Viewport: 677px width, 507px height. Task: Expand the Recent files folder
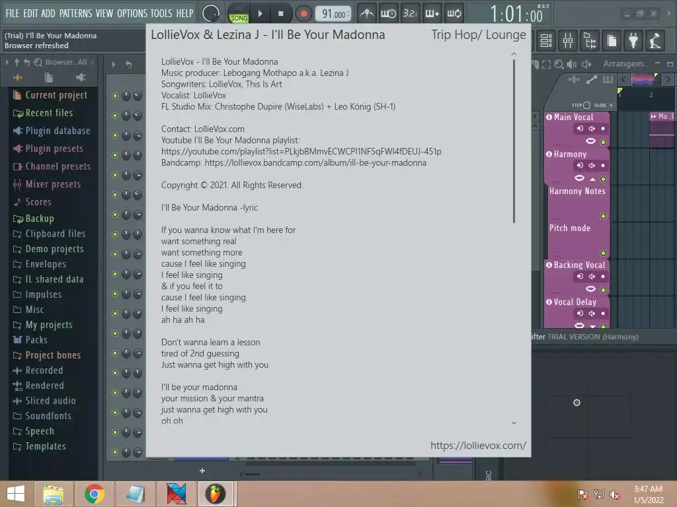pos(42,113)
